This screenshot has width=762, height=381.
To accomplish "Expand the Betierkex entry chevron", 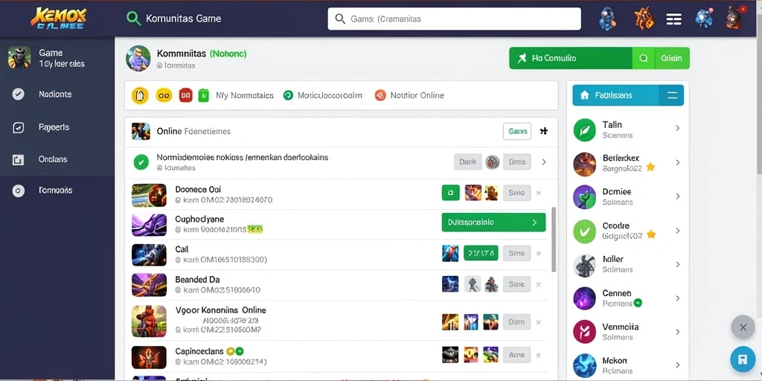I will 677,163.
